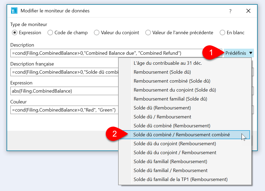Image resolution: width=265 pixels, height=191 pixels.
Task: Select Solde dû / Remboursement entry
Action: [185, 117]
